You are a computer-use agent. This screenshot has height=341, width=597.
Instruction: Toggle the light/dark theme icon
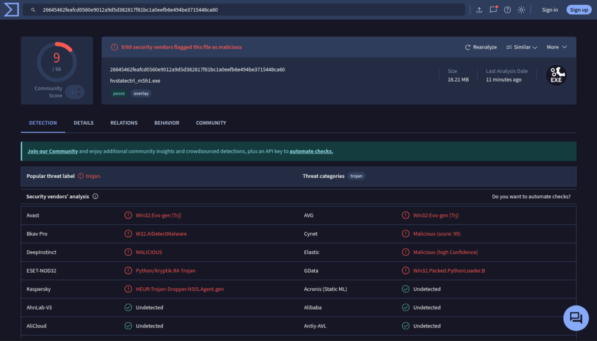(521, 10)
